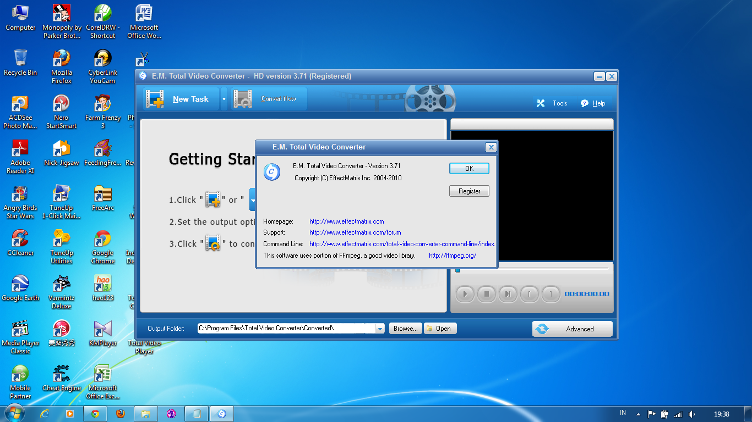The image size is (752, 422).
Task: Set the end mark bracket
Action: coord(551,294)
